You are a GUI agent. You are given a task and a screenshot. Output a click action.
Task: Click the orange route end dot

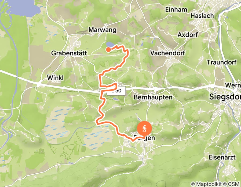(108, 50)
